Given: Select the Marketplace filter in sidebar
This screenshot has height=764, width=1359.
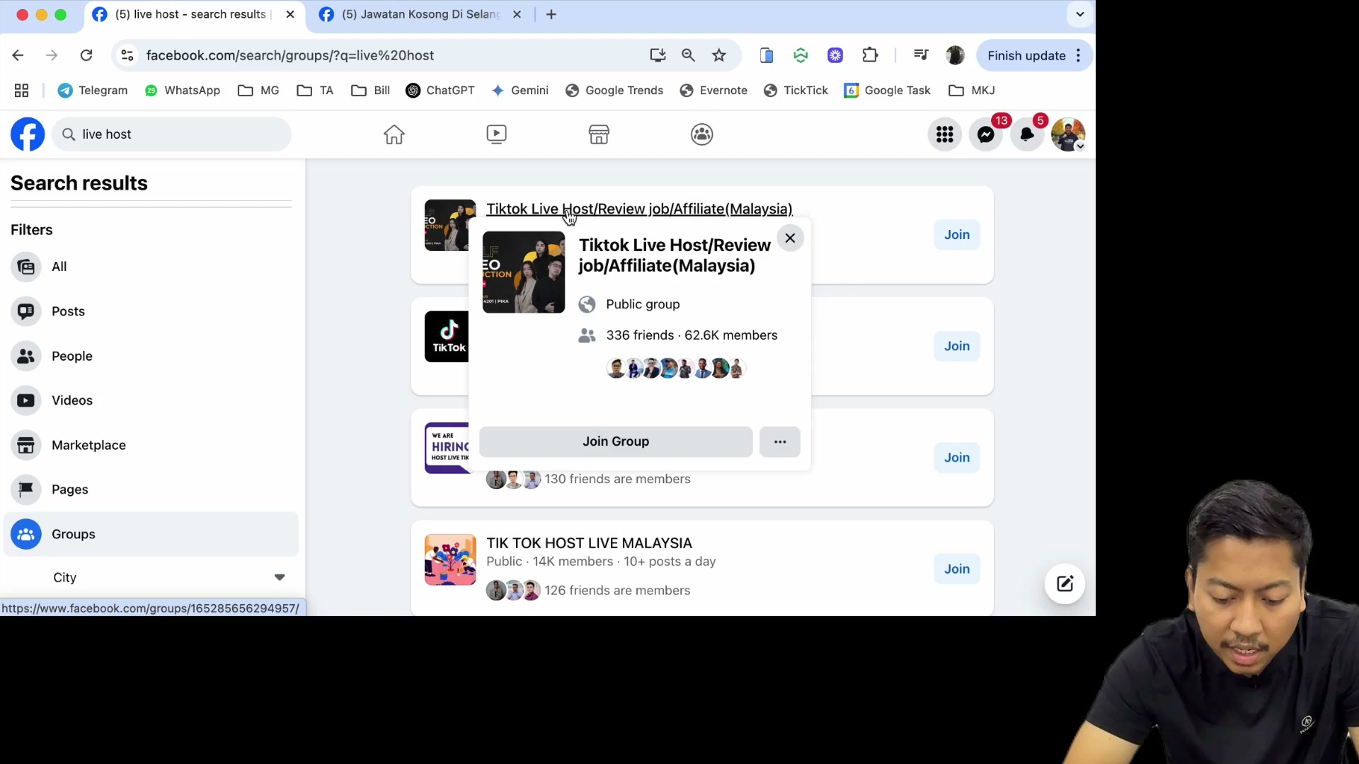Looking at the screenshot, I should pyautogui.click(x=151, y=445).
